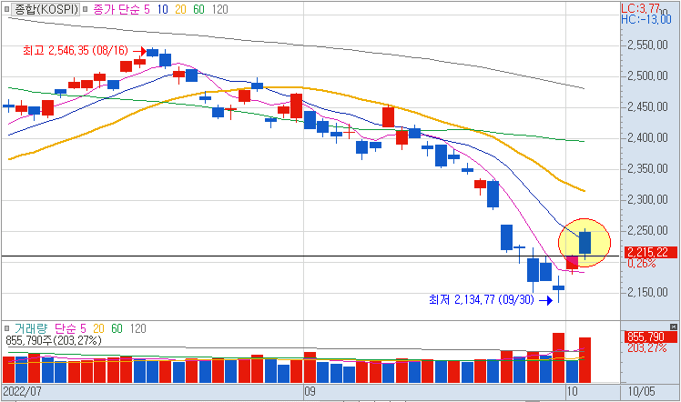Click the red 855,790 volume axis tag

pyautogui.click(x=651, y=337)
